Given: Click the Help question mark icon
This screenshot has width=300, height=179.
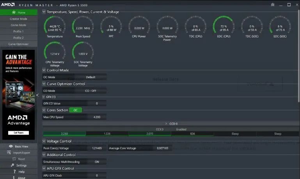Looking at the screenshot, I should [14, 171].
